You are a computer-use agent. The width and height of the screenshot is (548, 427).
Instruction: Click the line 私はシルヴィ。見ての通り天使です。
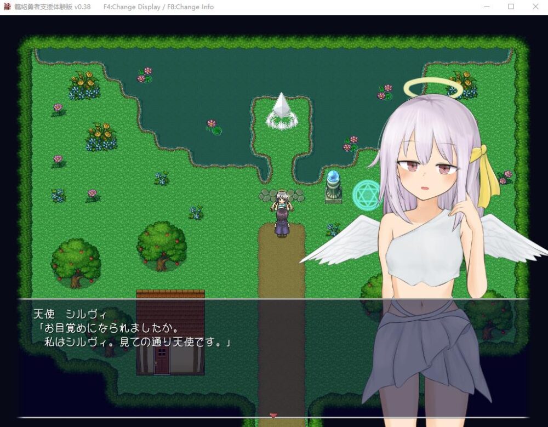pyautogui.click(x=138, y=341)
